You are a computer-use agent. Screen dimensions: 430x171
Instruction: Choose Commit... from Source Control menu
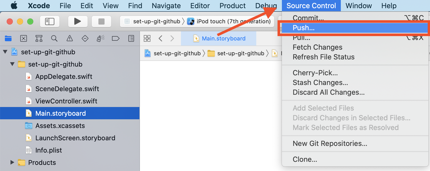pos(355,18)
